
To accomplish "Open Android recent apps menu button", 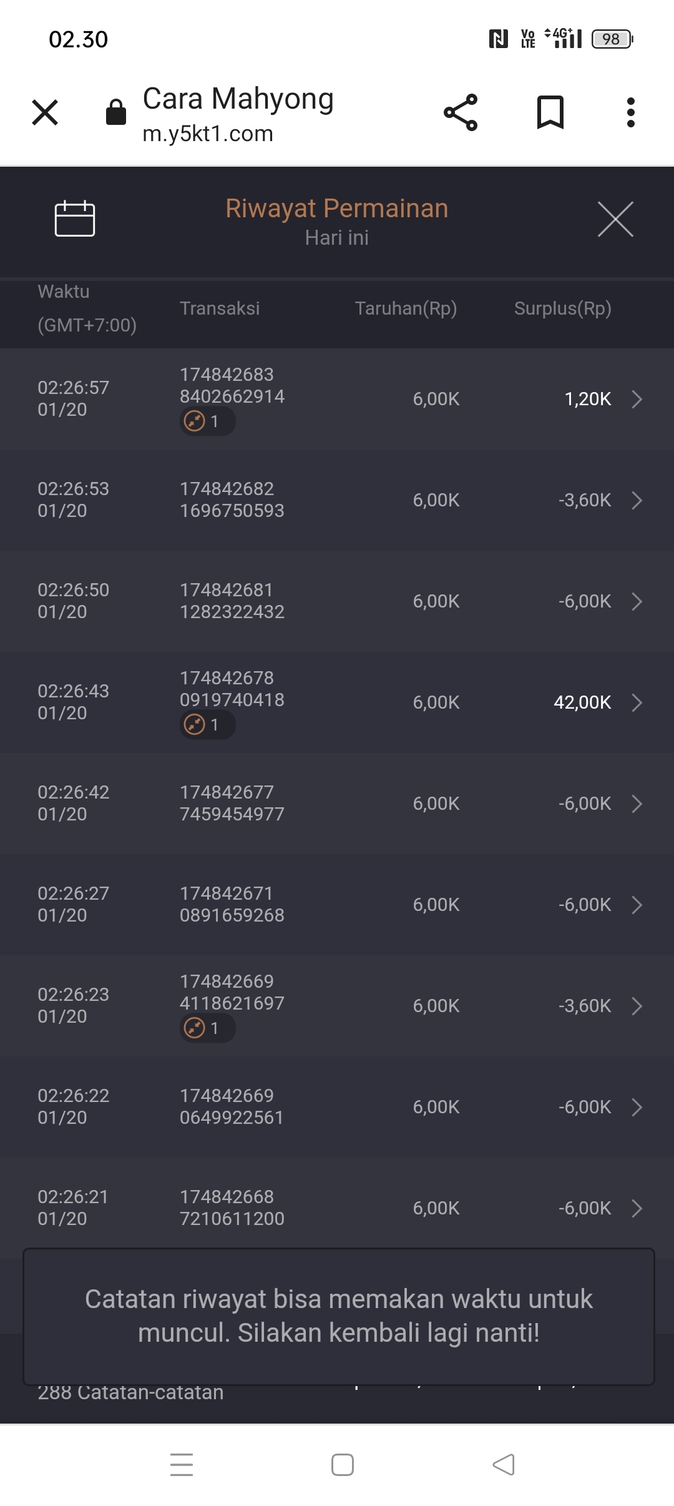I will (182, 1465).
